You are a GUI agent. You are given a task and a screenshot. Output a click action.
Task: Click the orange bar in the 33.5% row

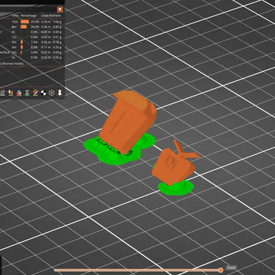tap(25, 22)
